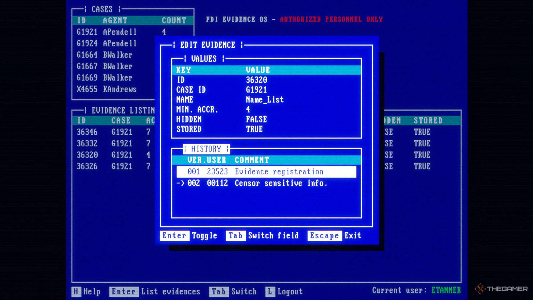
Task: Select evidence entry 36320 in listing
Action: [87, 155]
